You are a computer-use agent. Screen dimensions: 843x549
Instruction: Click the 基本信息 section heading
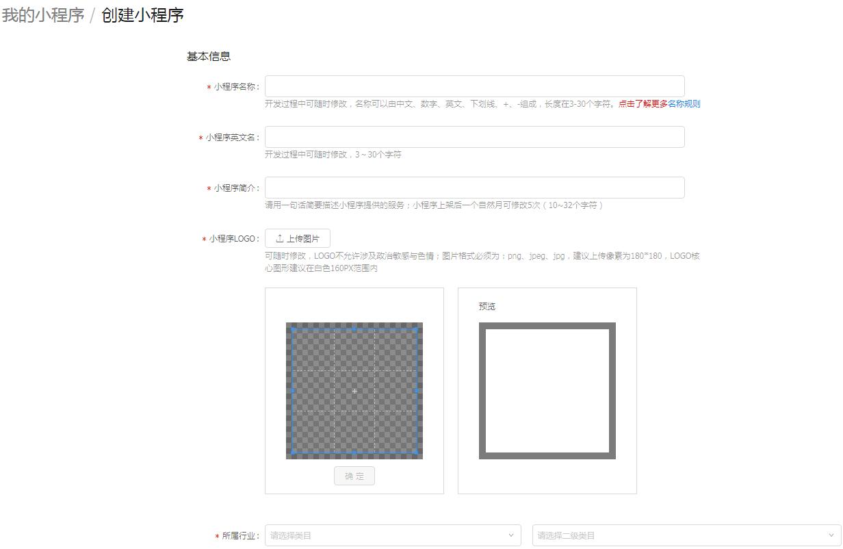coord(209,56)
